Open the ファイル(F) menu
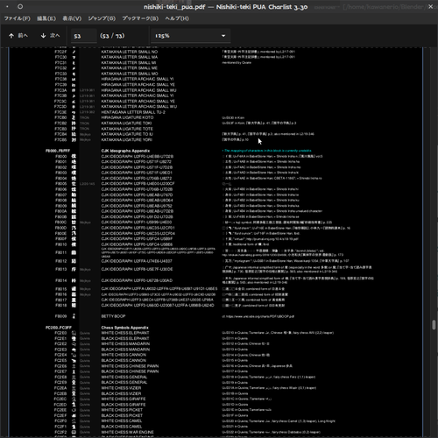The image size is (438, 438). 18,18
